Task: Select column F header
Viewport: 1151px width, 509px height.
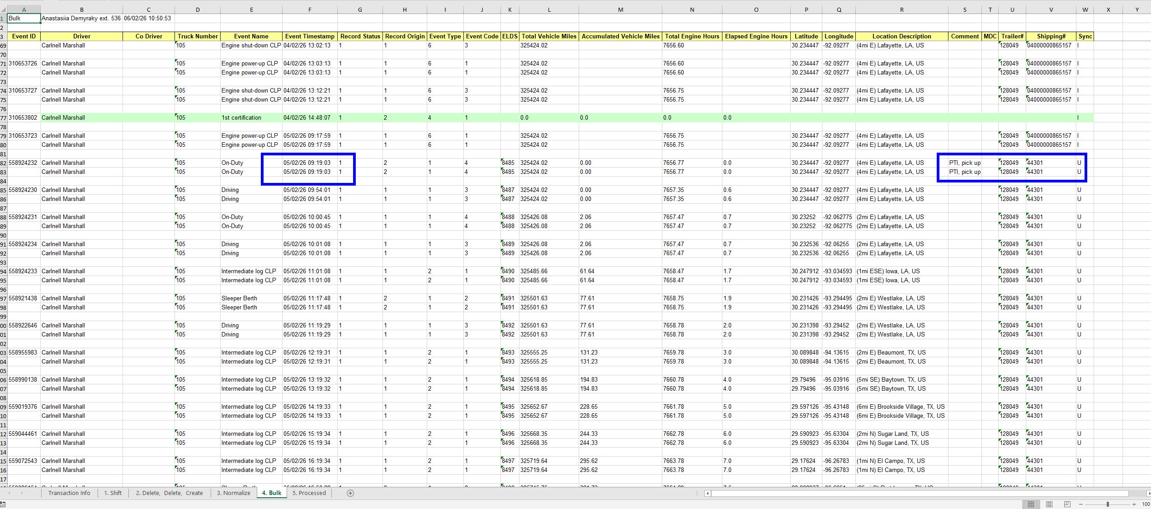Action: pos(310,9)
